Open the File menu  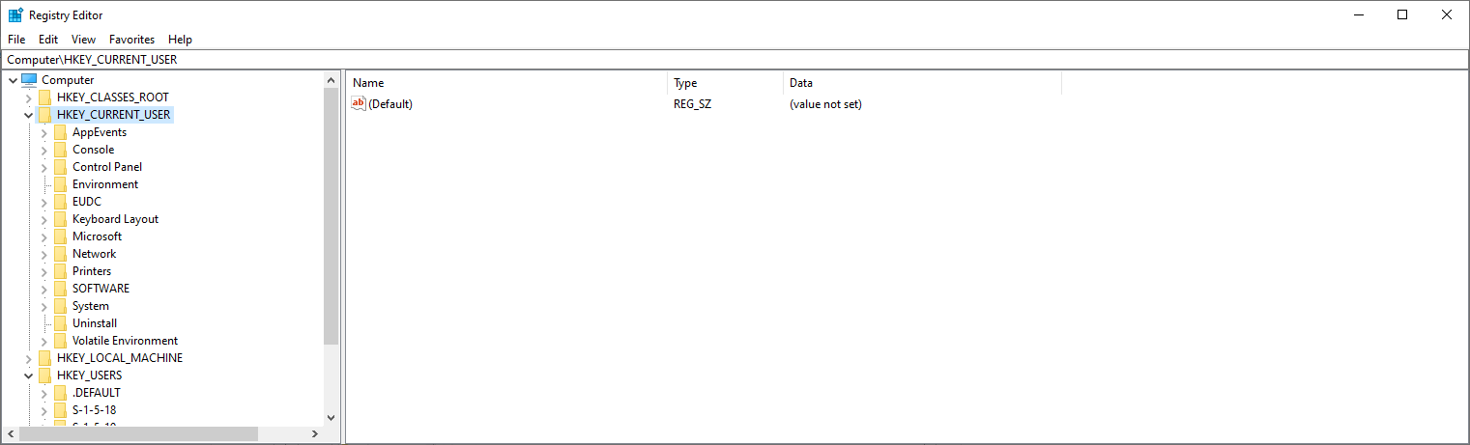tap(15, 40)
